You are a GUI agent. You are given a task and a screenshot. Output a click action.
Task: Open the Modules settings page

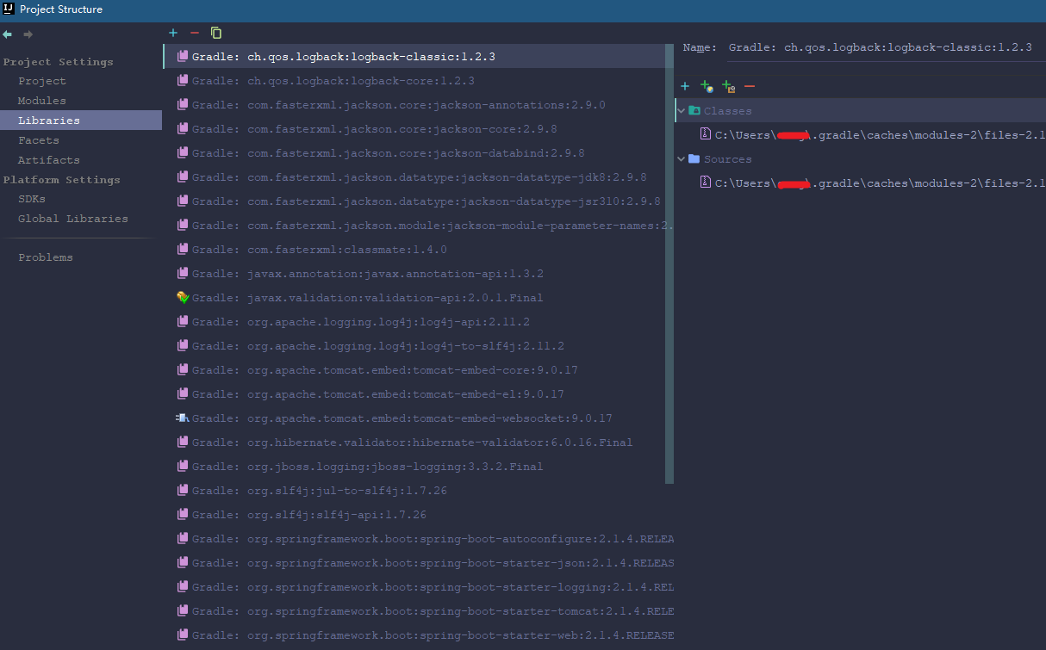(41, 101)
